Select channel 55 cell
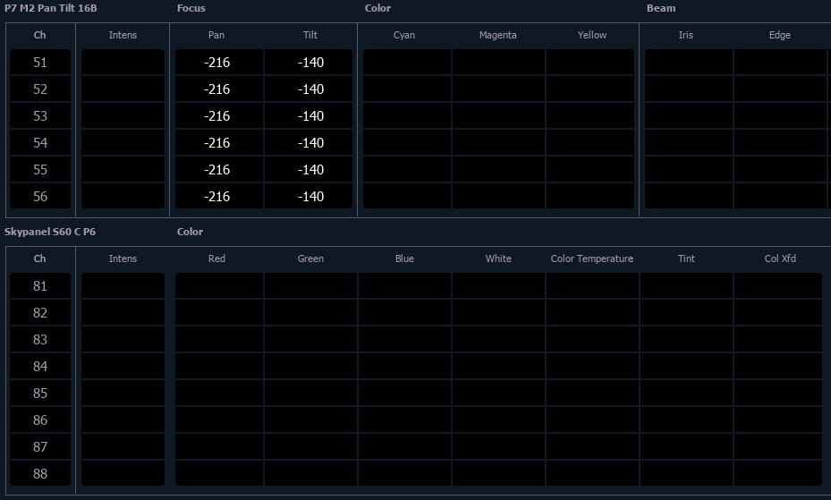 coord(40,169)
